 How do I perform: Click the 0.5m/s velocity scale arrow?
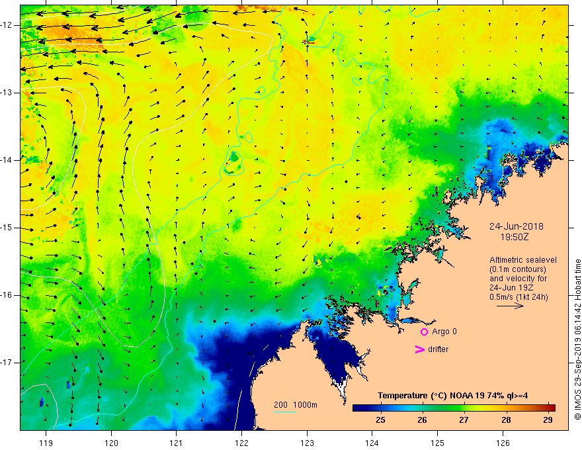coord(510,306)
